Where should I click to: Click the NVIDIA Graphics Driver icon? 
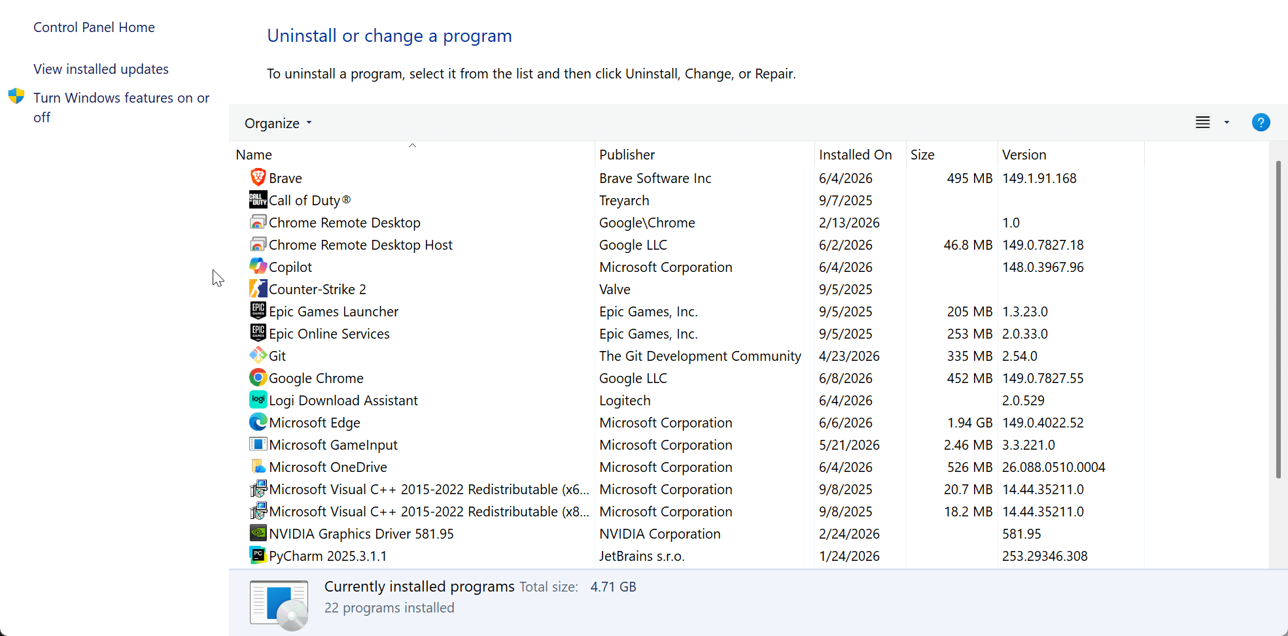click(x=258, y=533)
